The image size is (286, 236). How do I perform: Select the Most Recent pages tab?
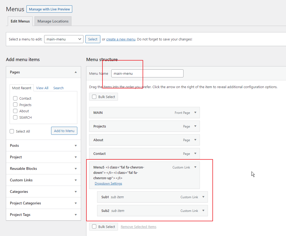[22, 88]
